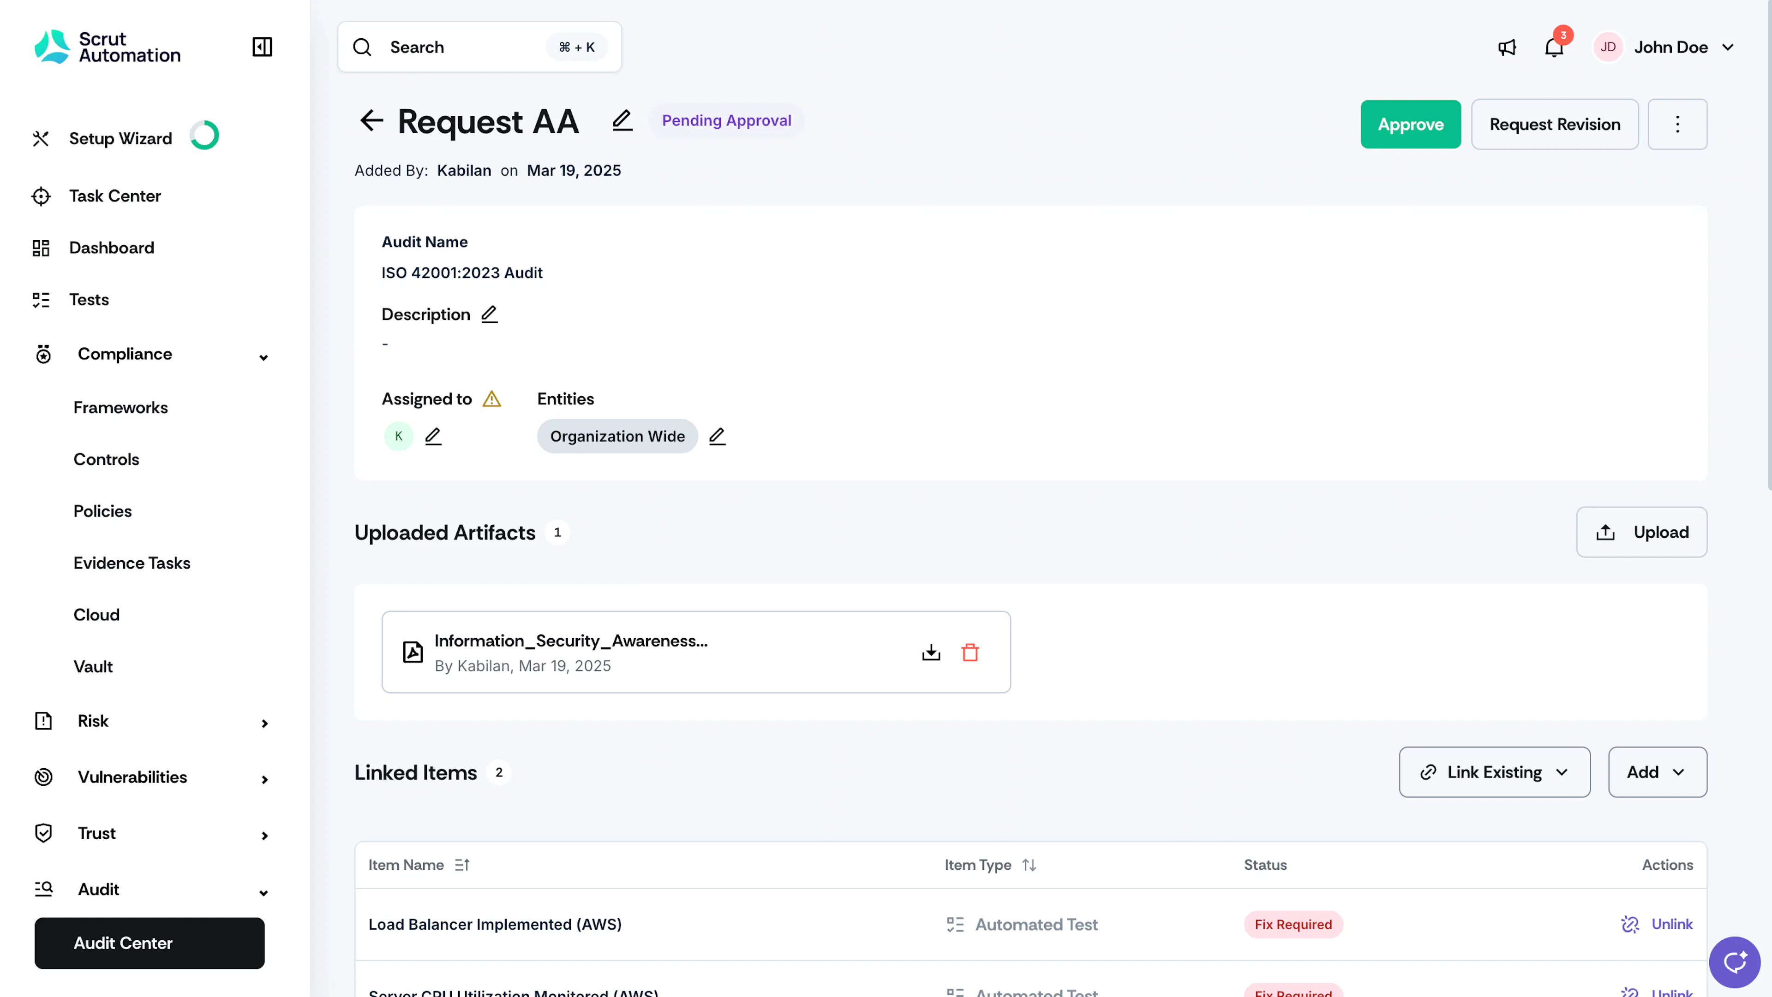Image resolution: width=1772 pixels, height=997 pixels.
Task: Open the Link Existing dropdown
Action: 1494,772
